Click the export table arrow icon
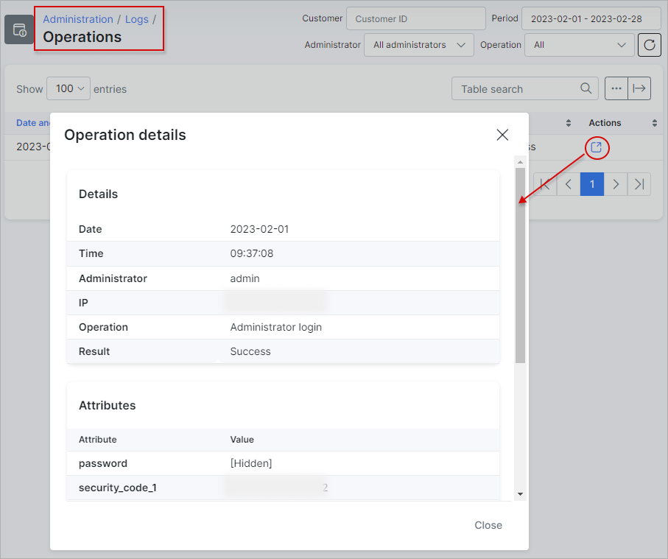Image resolution: width=668 pixels, height=559 pixels. coord(639,88)
